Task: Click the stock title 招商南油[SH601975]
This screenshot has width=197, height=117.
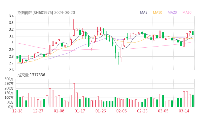Action: pos(35,13)
